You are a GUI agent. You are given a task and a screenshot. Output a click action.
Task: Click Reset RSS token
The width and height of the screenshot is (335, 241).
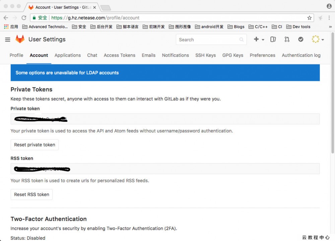pyautogui.click(x=31, y=194)
